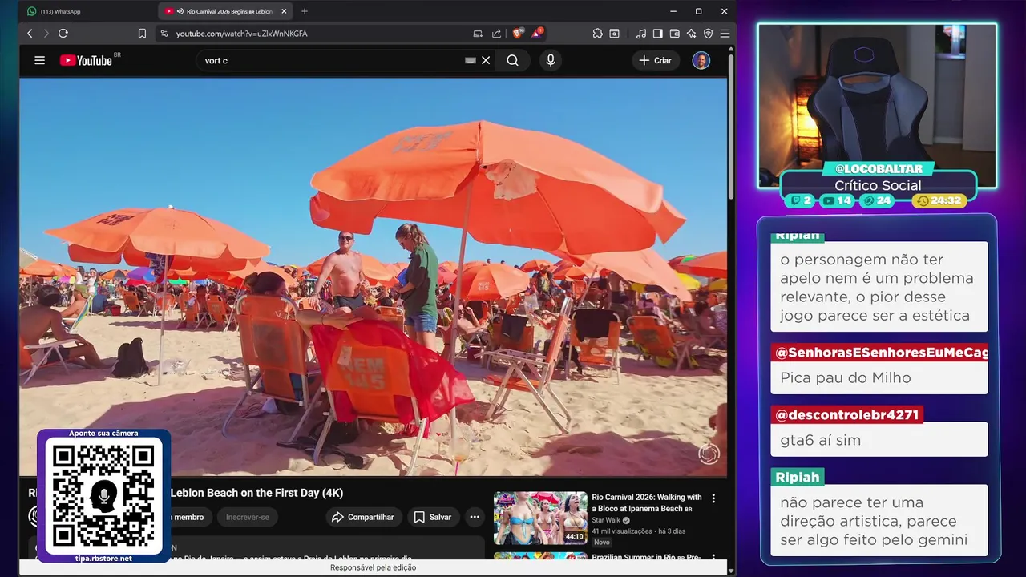Click the Inscrever-se subscribe button
1026x577 pixels.
pyautogui.click(x=248, y=517)
